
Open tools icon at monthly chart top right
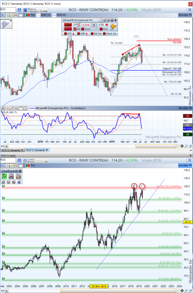click(x=190, y=160)
